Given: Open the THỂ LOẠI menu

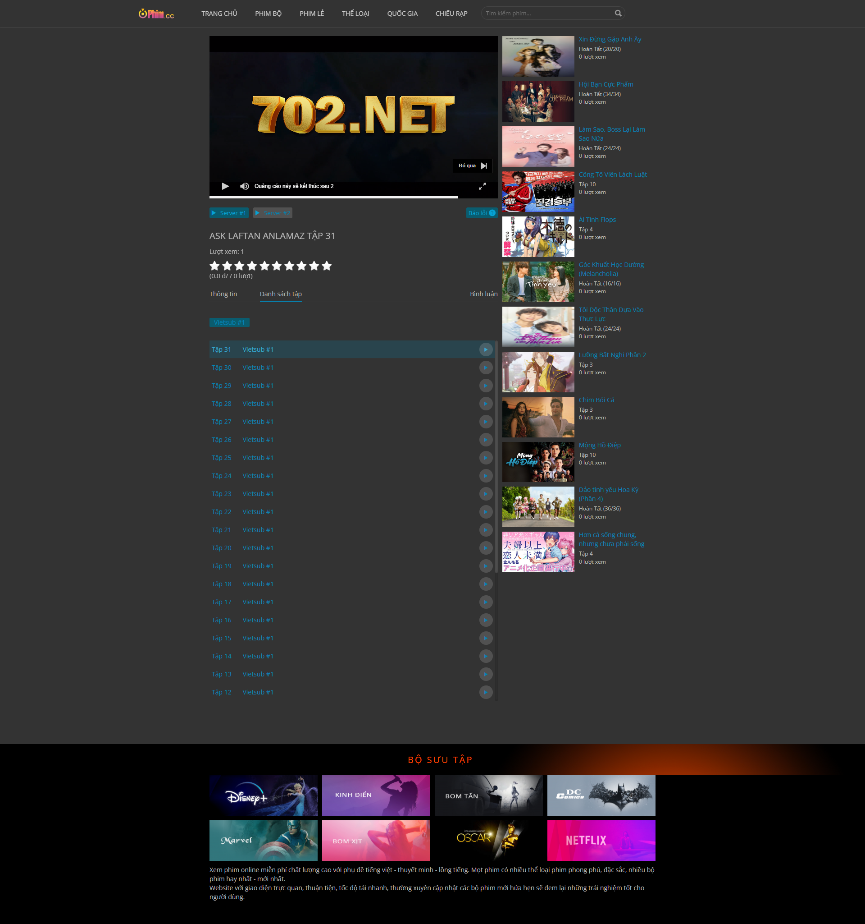Looking at the screenshot, I should tap(355, 14).
